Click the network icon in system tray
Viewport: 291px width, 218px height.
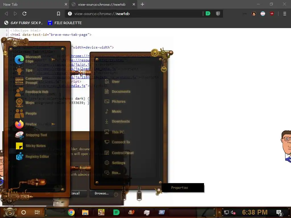coord(226,212)
